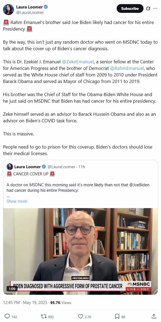Click the blue verified badge next to Laura Loomer

coord(46,7)
